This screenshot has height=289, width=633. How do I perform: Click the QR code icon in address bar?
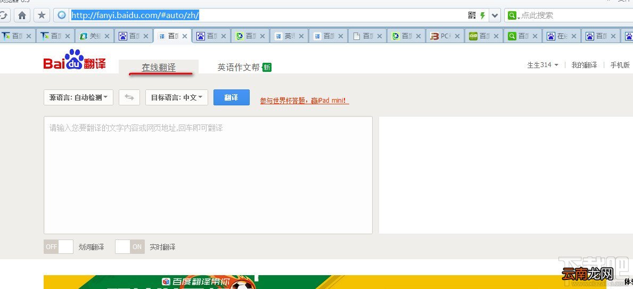click(x=472, y=15)
